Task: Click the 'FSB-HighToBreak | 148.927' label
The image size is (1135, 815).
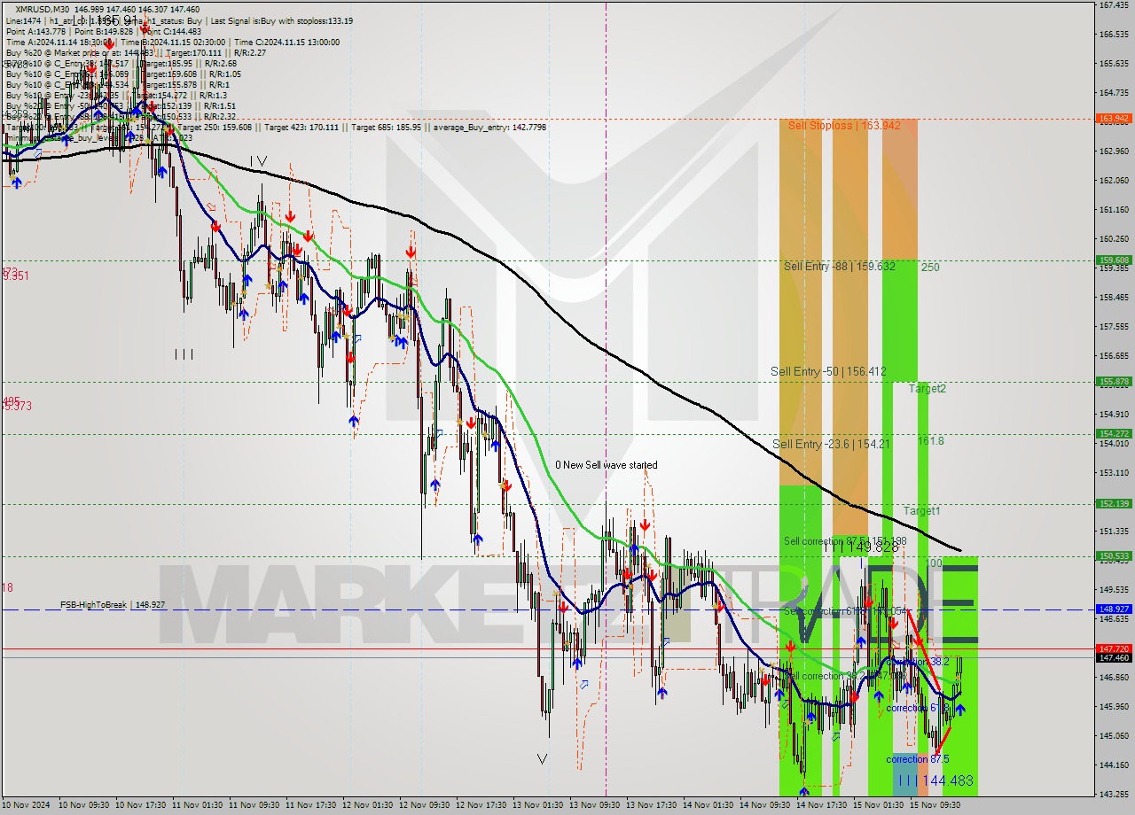Action: click(x=113, y=604)
